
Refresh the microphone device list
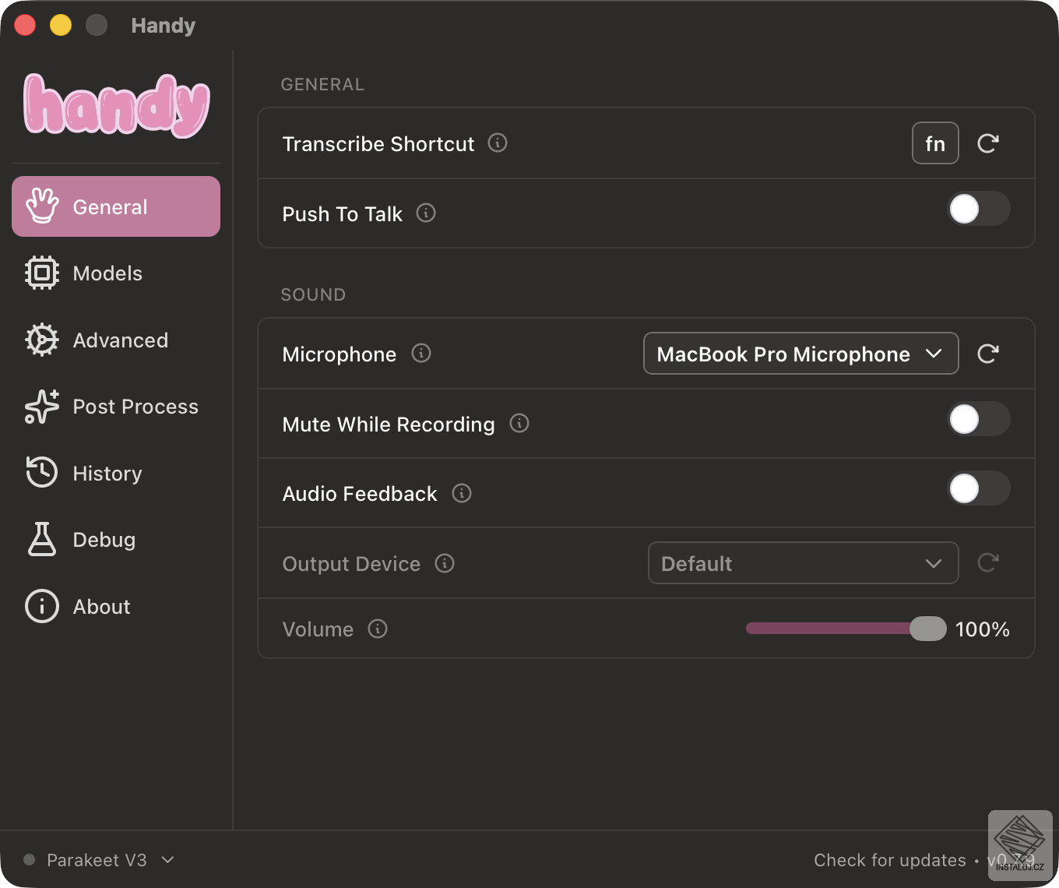tap(987, 354)
